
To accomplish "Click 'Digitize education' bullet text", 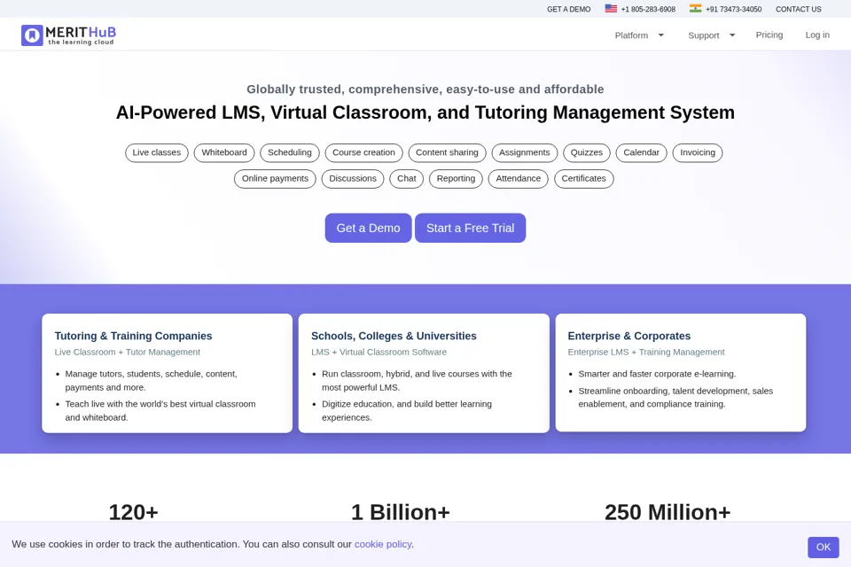I will click(407, 411).
